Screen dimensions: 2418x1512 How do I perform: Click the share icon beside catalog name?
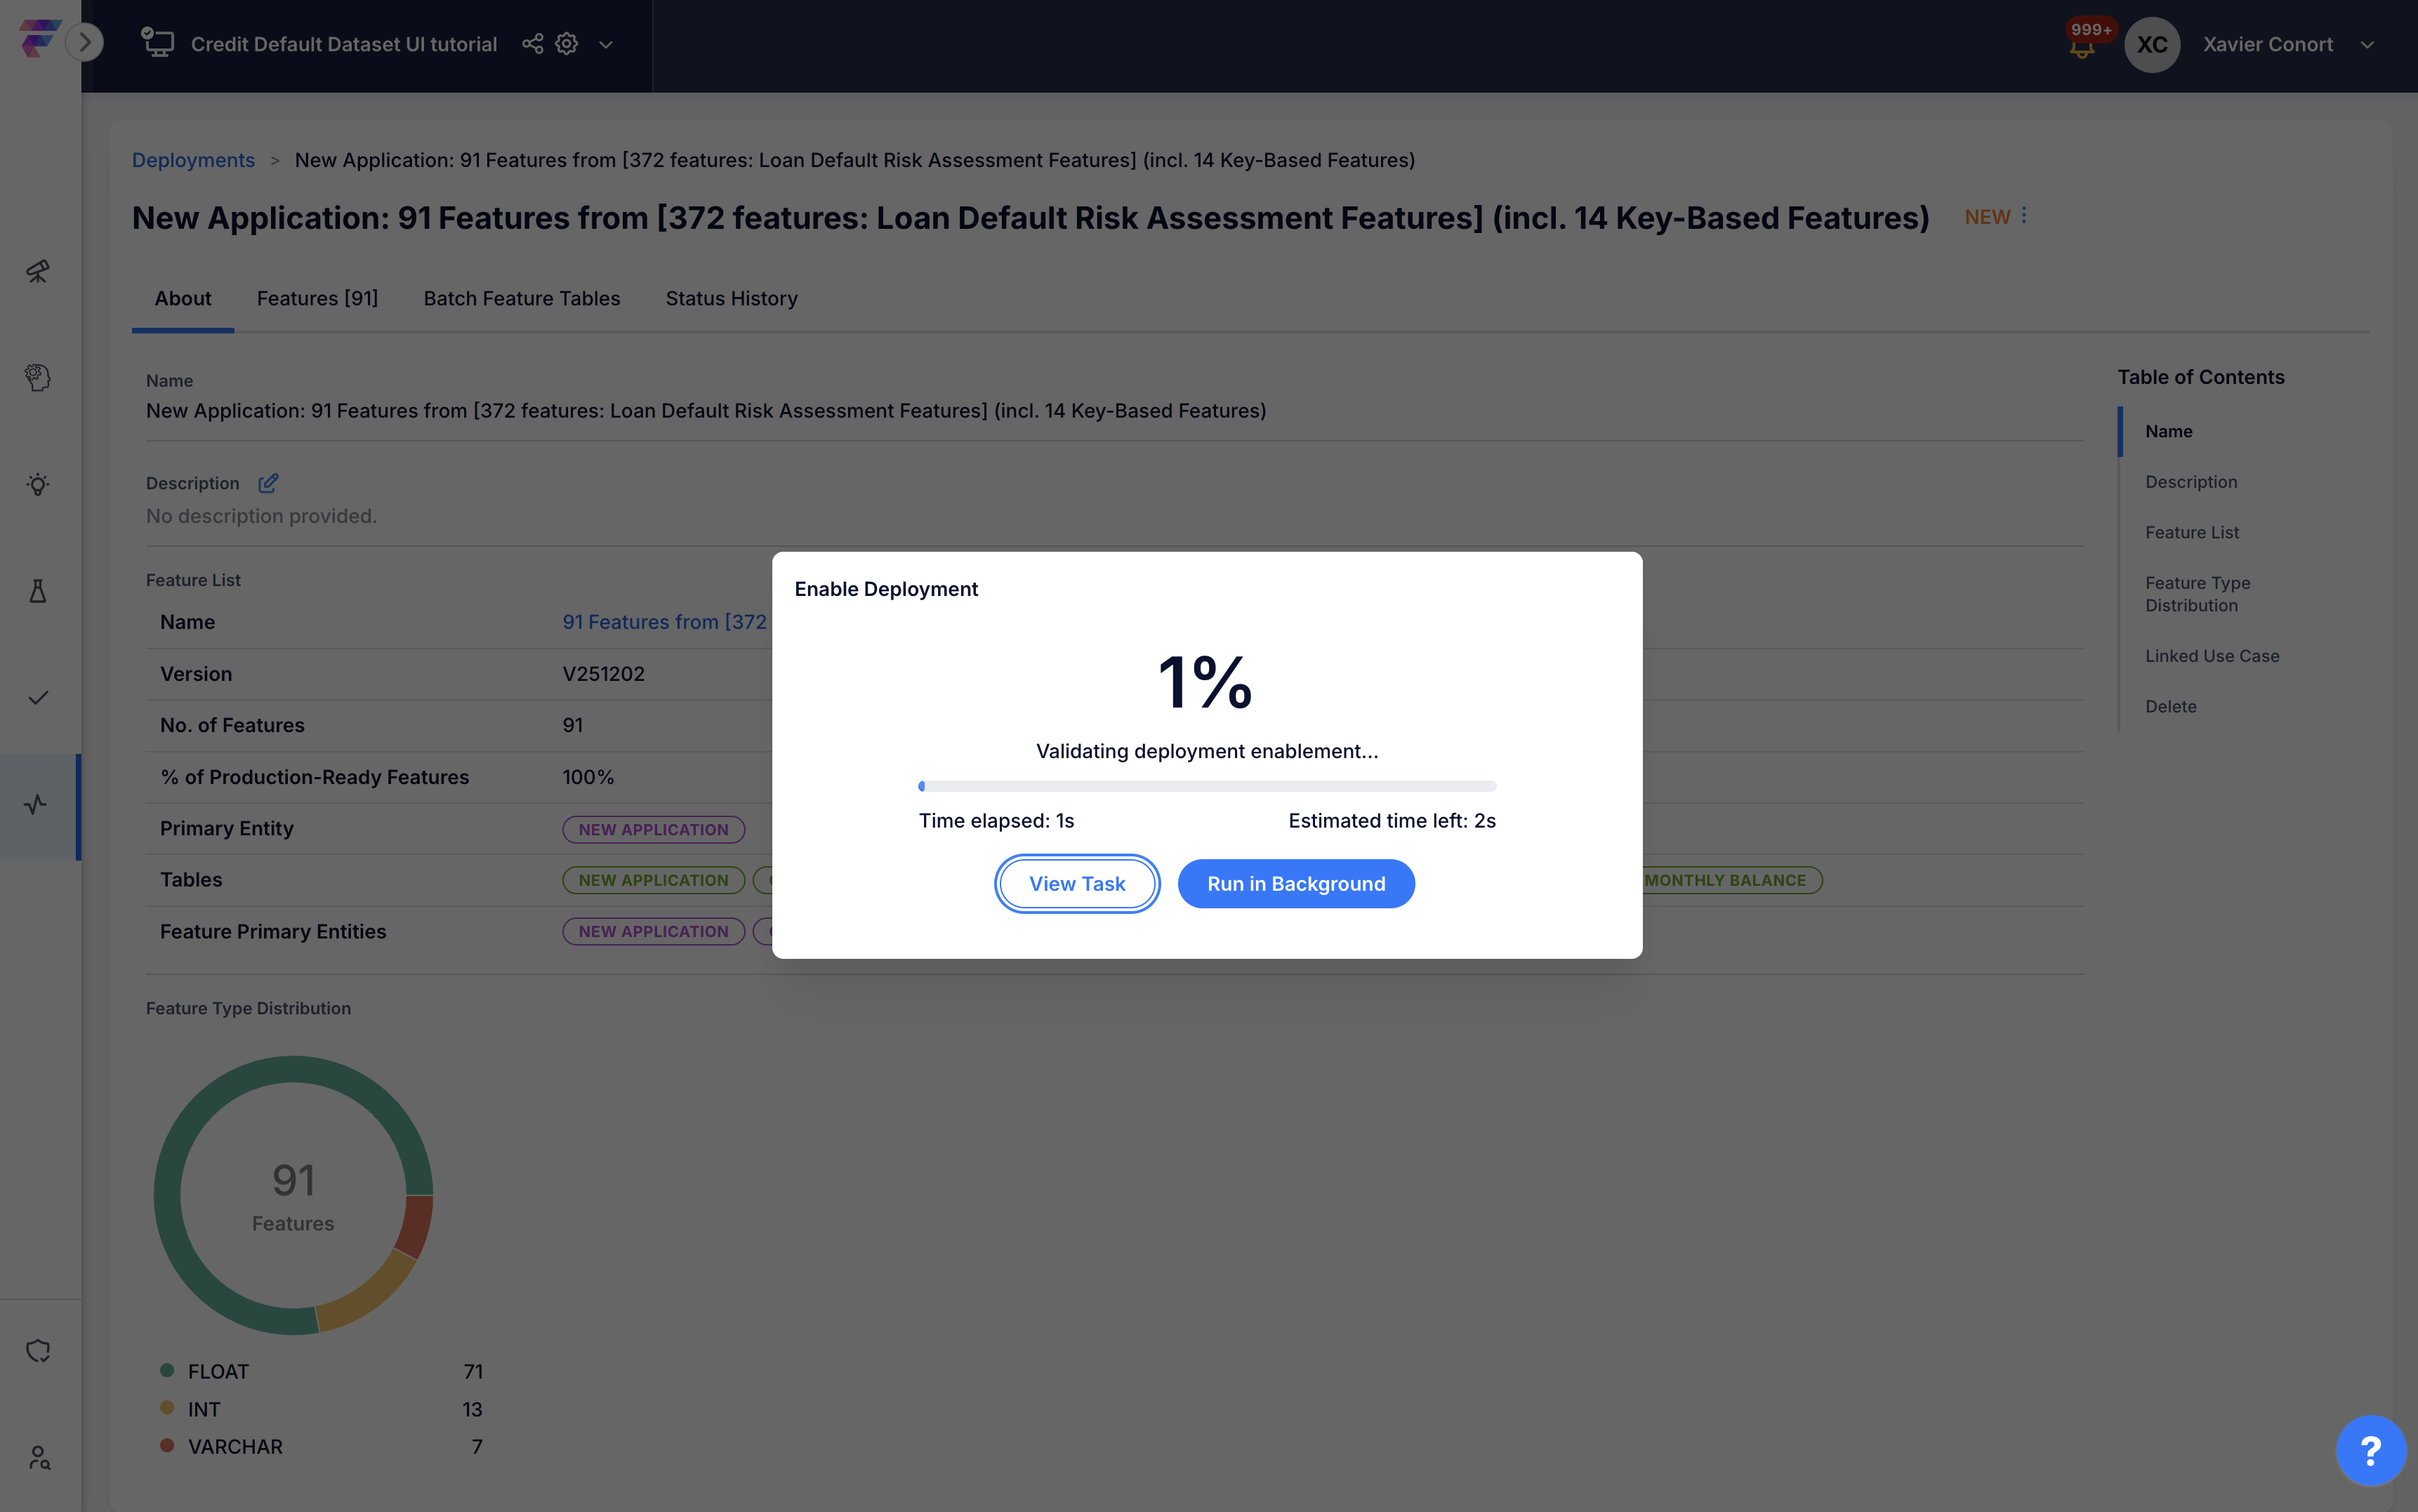(x=532, y=44)
